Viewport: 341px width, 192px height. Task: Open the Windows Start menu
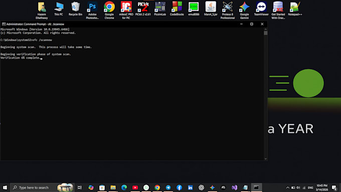5,187
